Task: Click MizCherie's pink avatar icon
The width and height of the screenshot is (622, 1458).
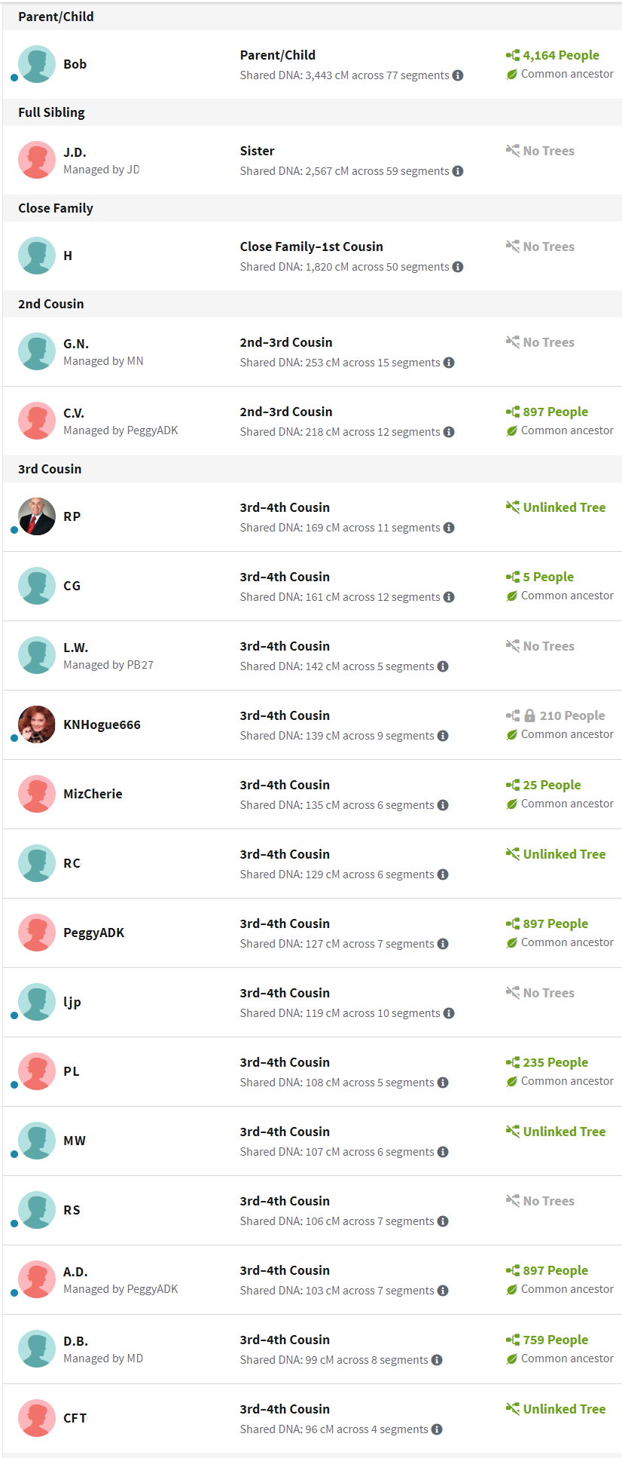Action: point(37,794)
